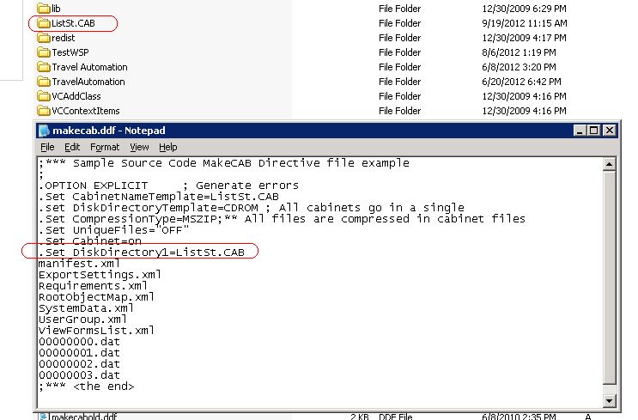Click the DiskDirectoryTemplate=CDROM line
The image size is (638, 420).
[251, 208]
